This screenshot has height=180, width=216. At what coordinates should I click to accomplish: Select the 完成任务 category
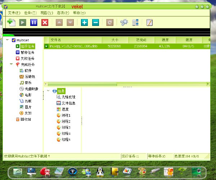coord(28,64)
